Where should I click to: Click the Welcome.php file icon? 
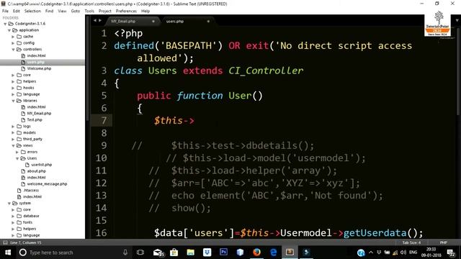(x=23, y=68)
